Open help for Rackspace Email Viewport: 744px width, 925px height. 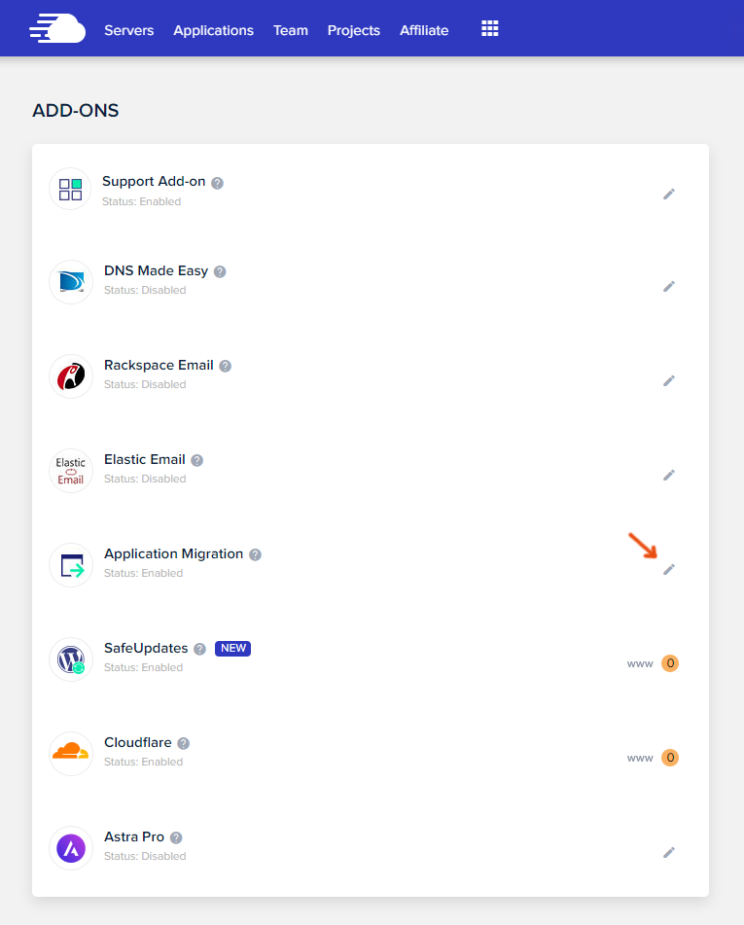(x=225, y=366)
